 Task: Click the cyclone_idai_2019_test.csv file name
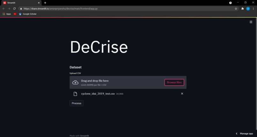pyautogui.click(x=98, y=94)
